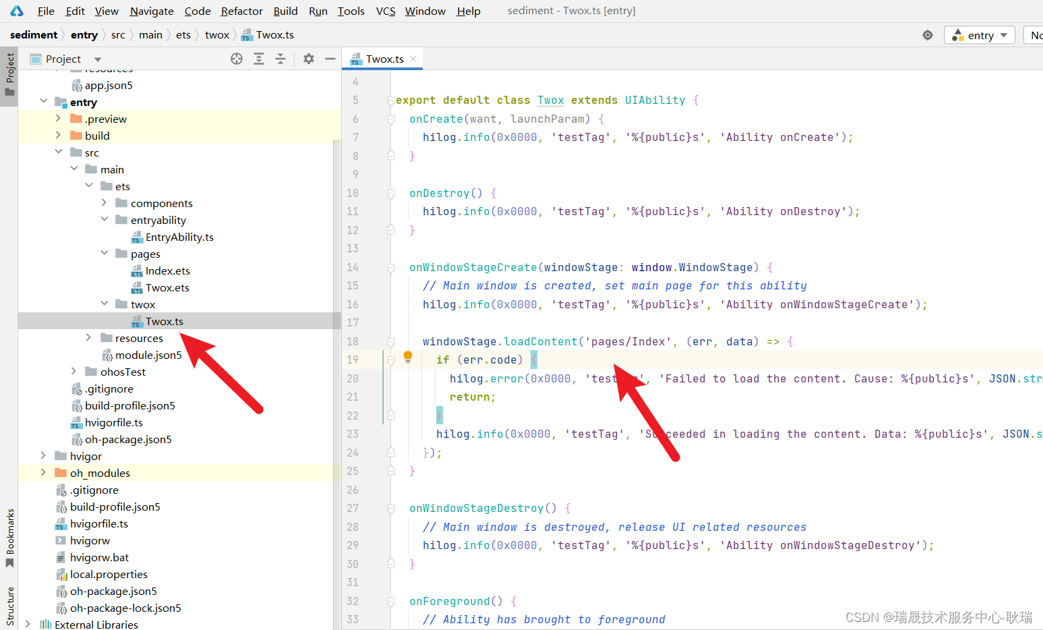Click sediment in the breadcrumb bar

pyautogui.click(x=34, y=35)
